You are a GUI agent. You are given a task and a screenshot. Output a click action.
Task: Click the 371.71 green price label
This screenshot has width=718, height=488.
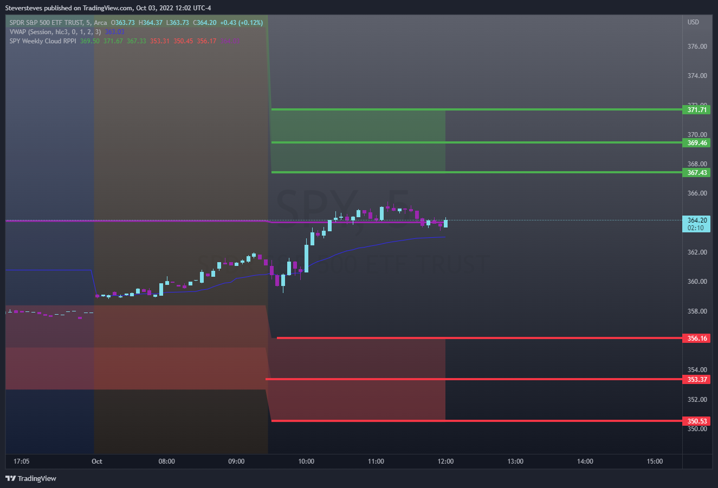pos(697,109)
